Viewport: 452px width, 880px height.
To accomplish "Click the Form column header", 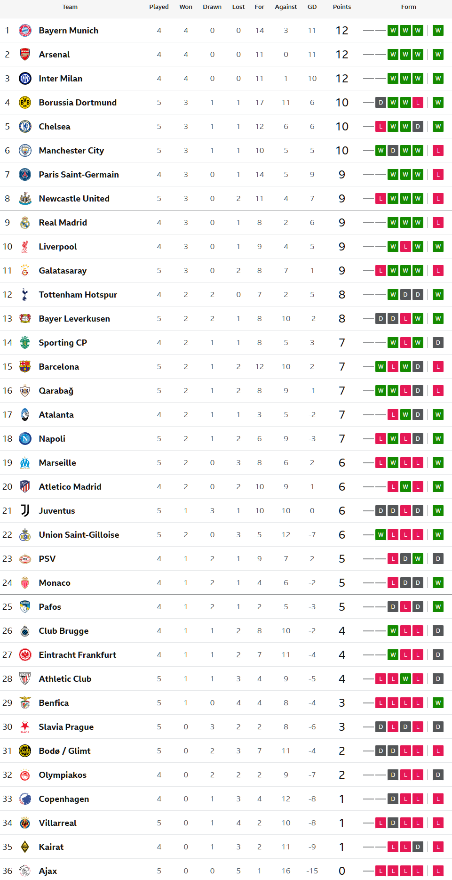I will point(408,7).
